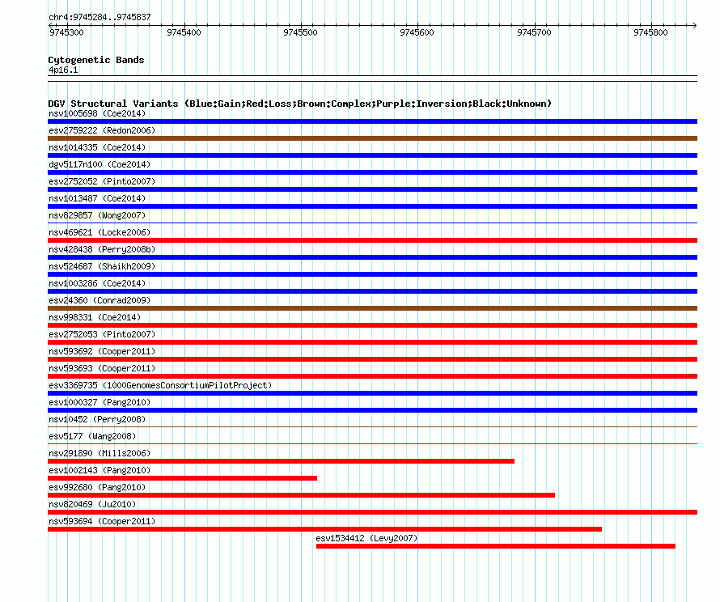This screenshot has height=602, width=720.
Task: Click the DGV Structural Variants track heading
Action: pos(300,104)
